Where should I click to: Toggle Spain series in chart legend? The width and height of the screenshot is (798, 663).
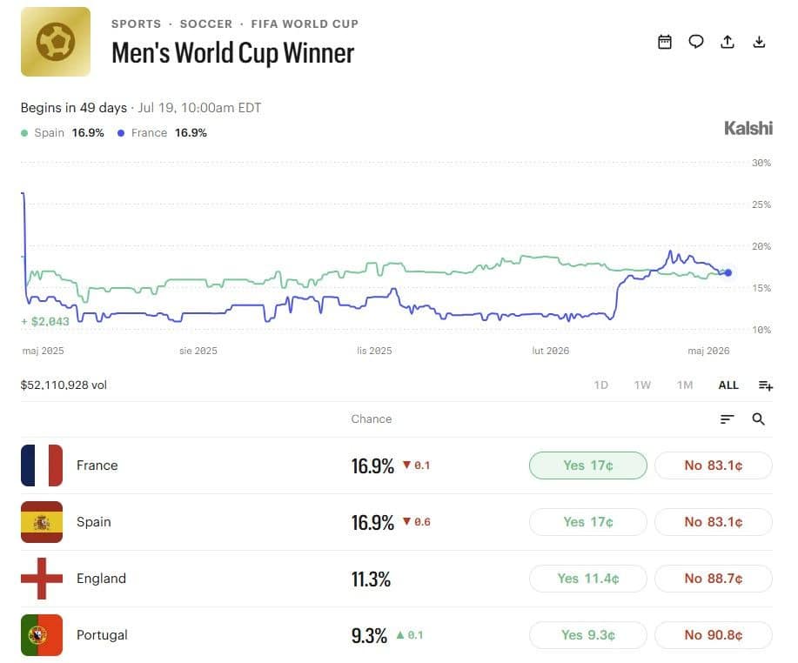(63, 133)
